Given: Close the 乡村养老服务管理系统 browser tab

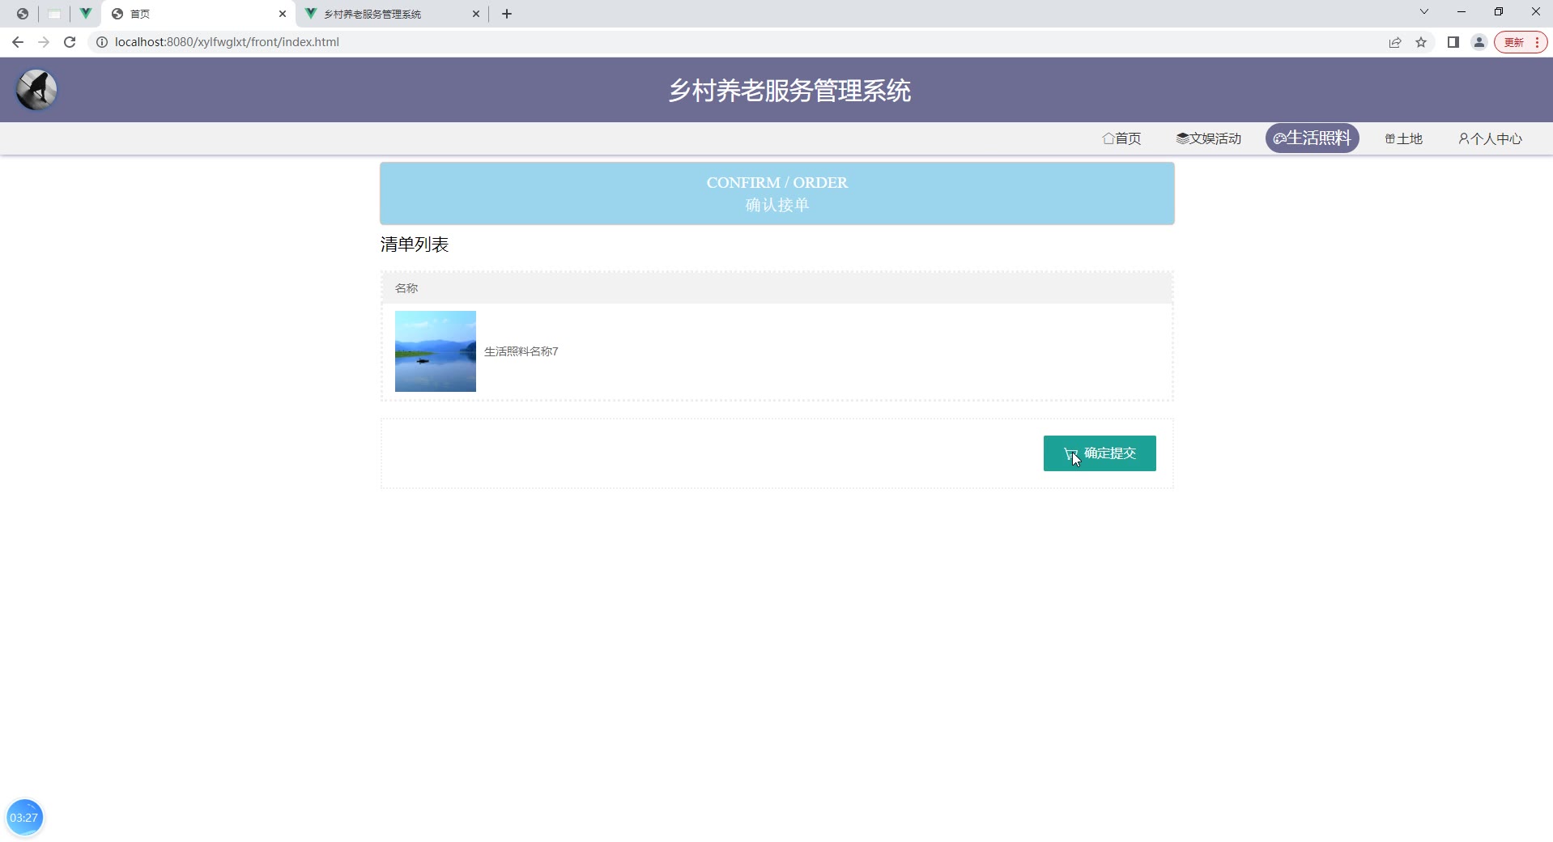Looking at the screenshot, I should coord(476,14).
